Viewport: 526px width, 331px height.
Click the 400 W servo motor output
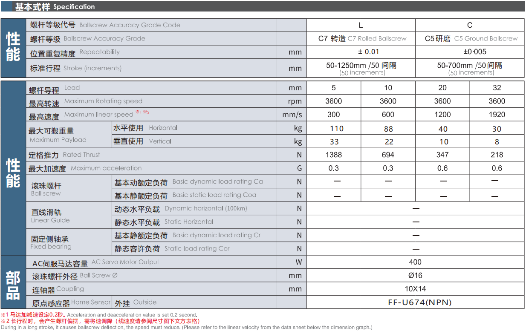coord(415,262)
